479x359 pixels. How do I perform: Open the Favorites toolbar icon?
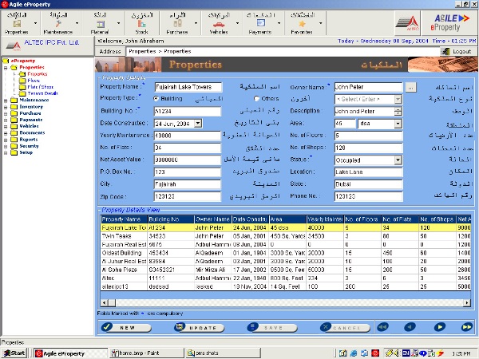tap(303, 24)
